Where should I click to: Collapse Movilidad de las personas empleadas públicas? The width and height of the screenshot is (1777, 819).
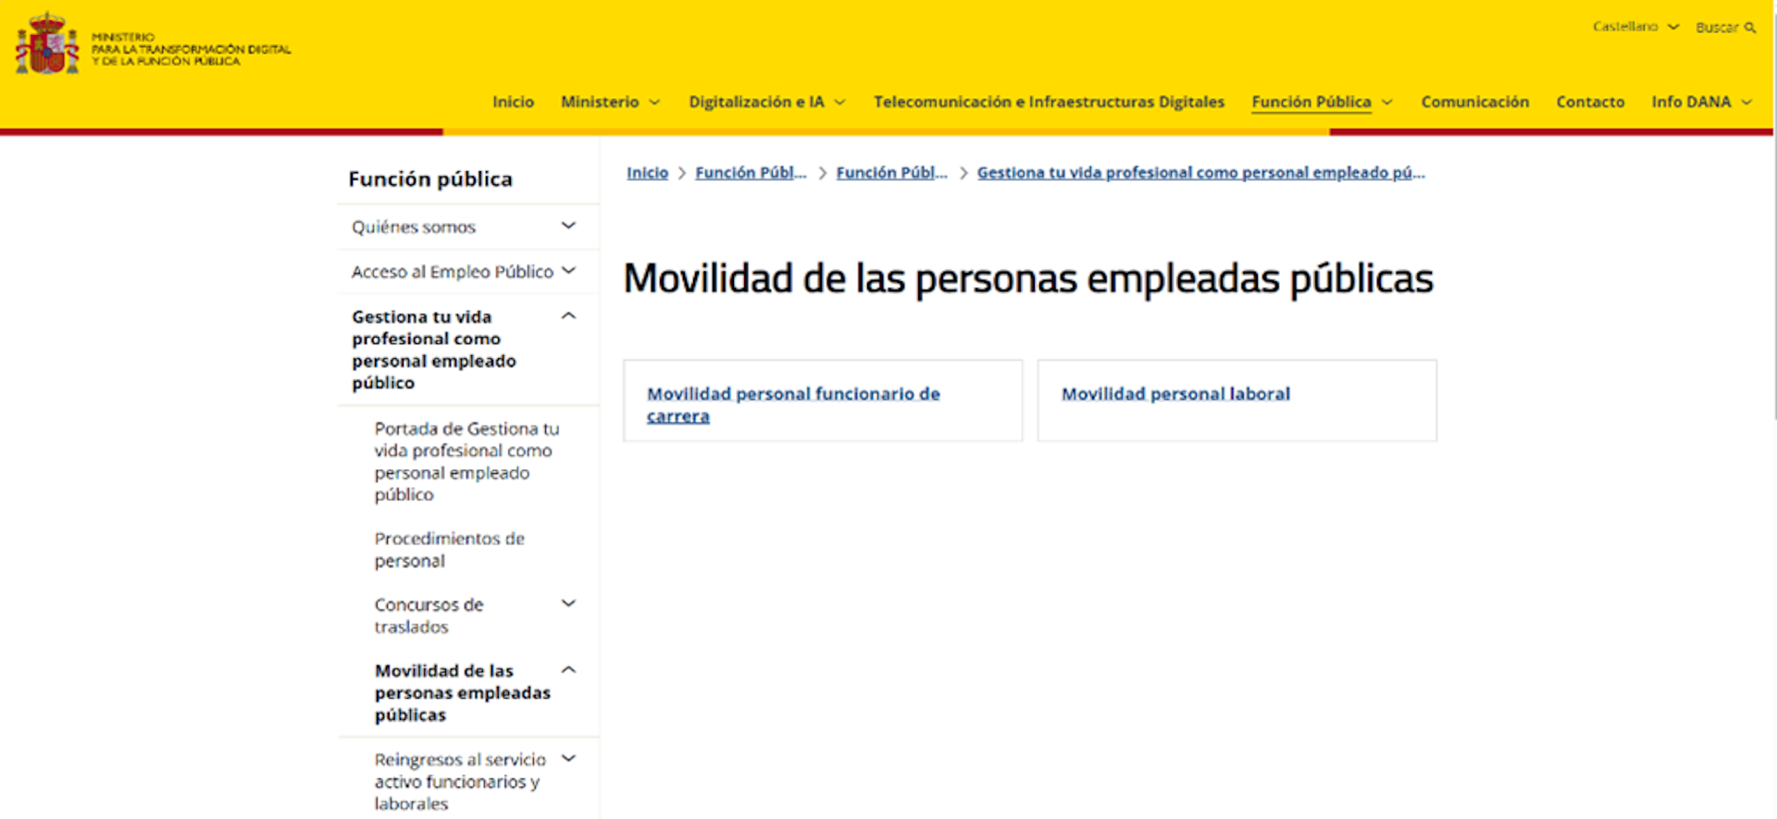568,670
